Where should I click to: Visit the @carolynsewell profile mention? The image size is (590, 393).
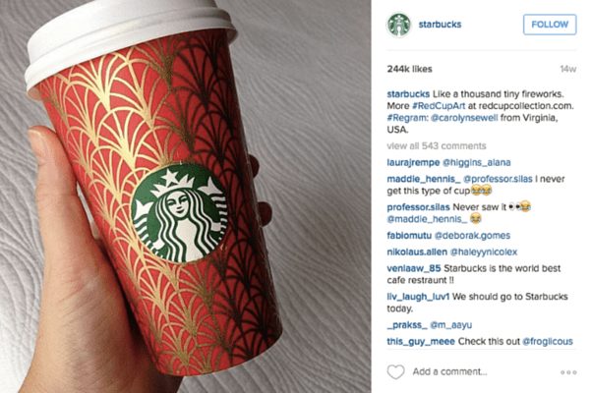click(464, 118)
